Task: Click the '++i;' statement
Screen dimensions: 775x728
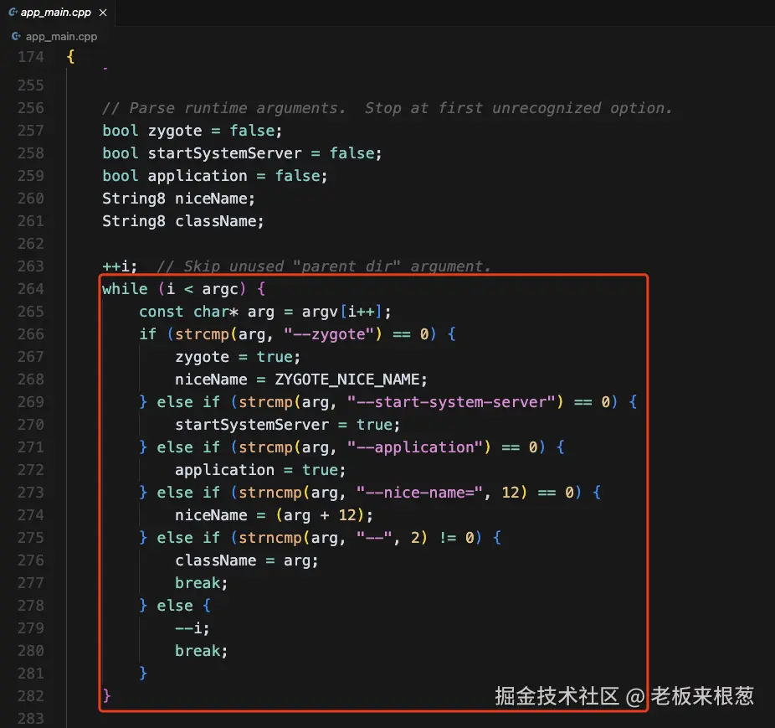Action: [120, 266]
